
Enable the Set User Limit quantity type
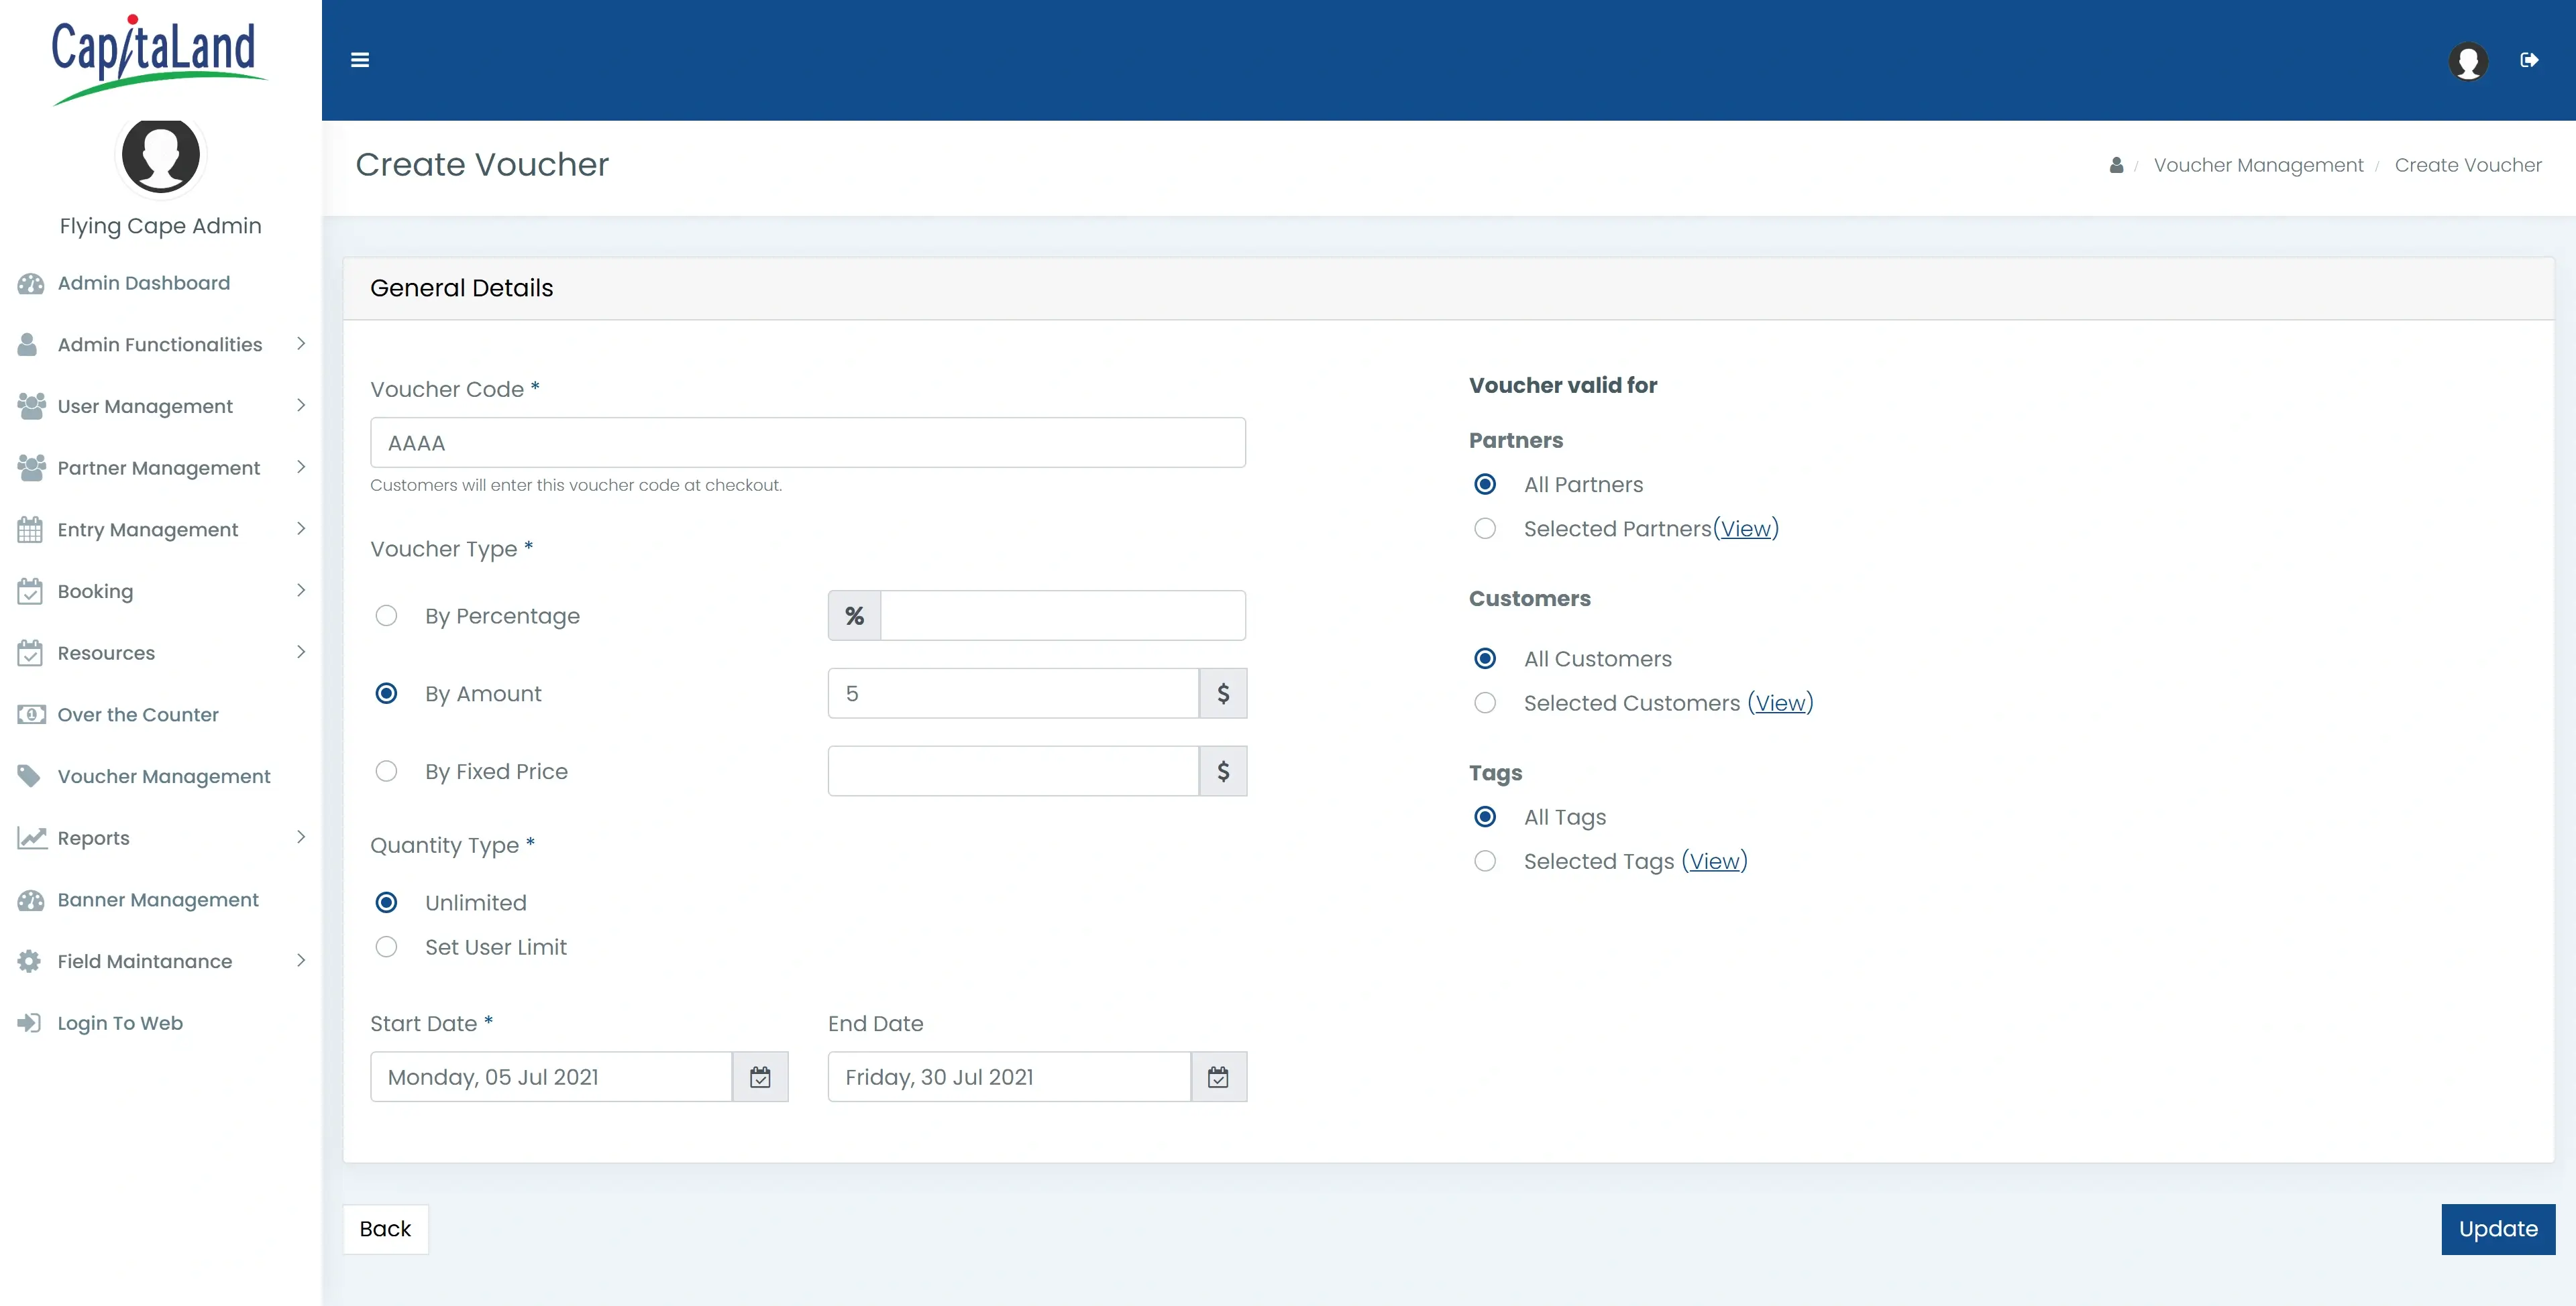pyautogui.click(x=386, y=947)
